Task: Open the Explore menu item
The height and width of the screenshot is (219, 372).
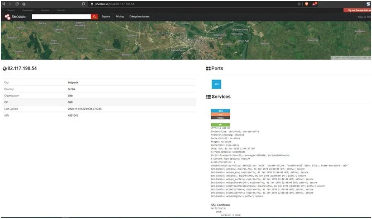Action: coord(106,17)
